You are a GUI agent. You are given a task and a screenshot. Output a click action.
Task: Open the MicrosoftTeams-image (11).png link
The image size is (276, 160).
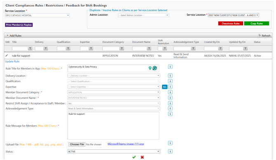pos(126,144)
